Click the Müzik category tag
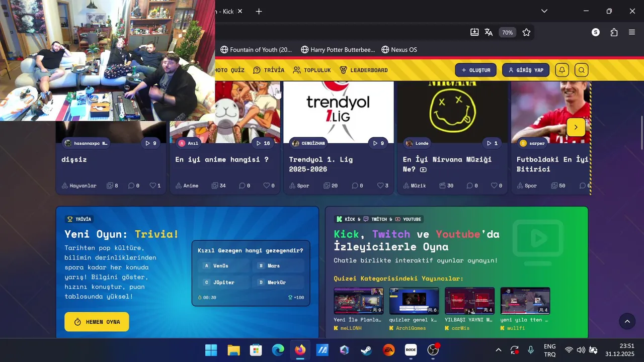644x362 pixels. [x=415, y=186]
